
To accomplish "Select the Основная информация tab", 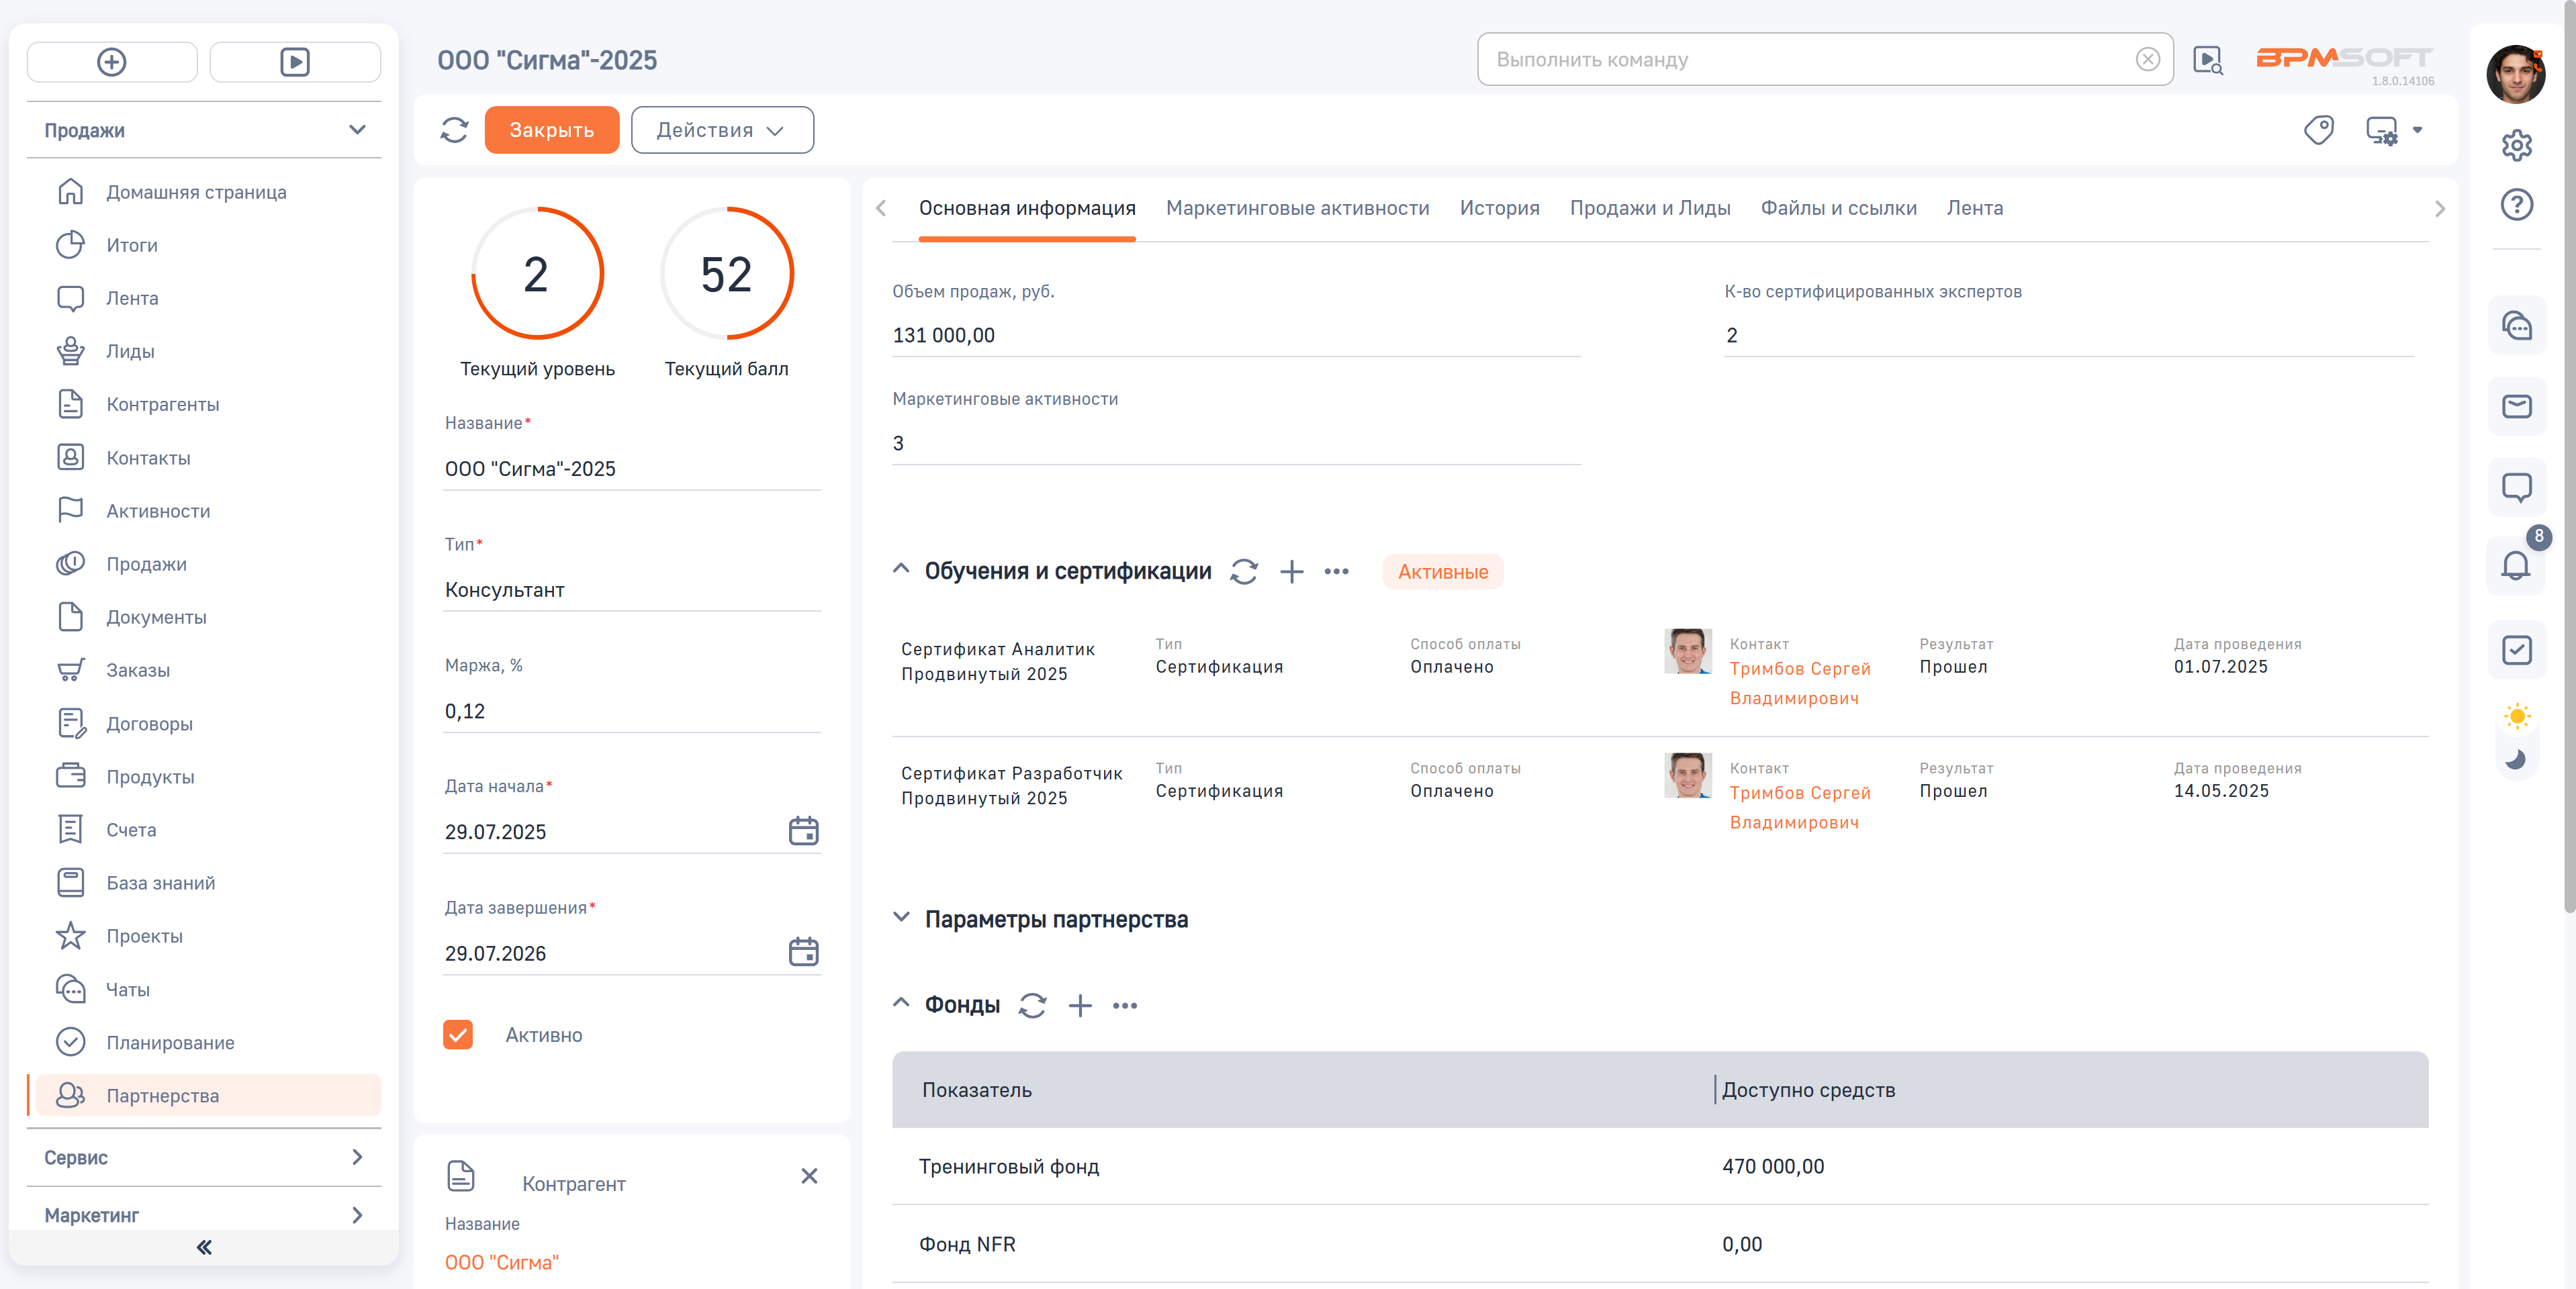I will click(1027, 208).
